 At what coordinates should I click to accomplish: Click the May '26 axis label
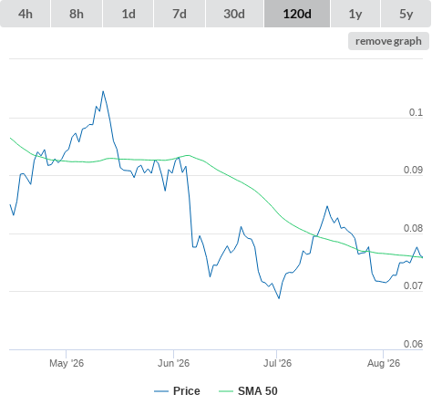click(x=67, y=363)
